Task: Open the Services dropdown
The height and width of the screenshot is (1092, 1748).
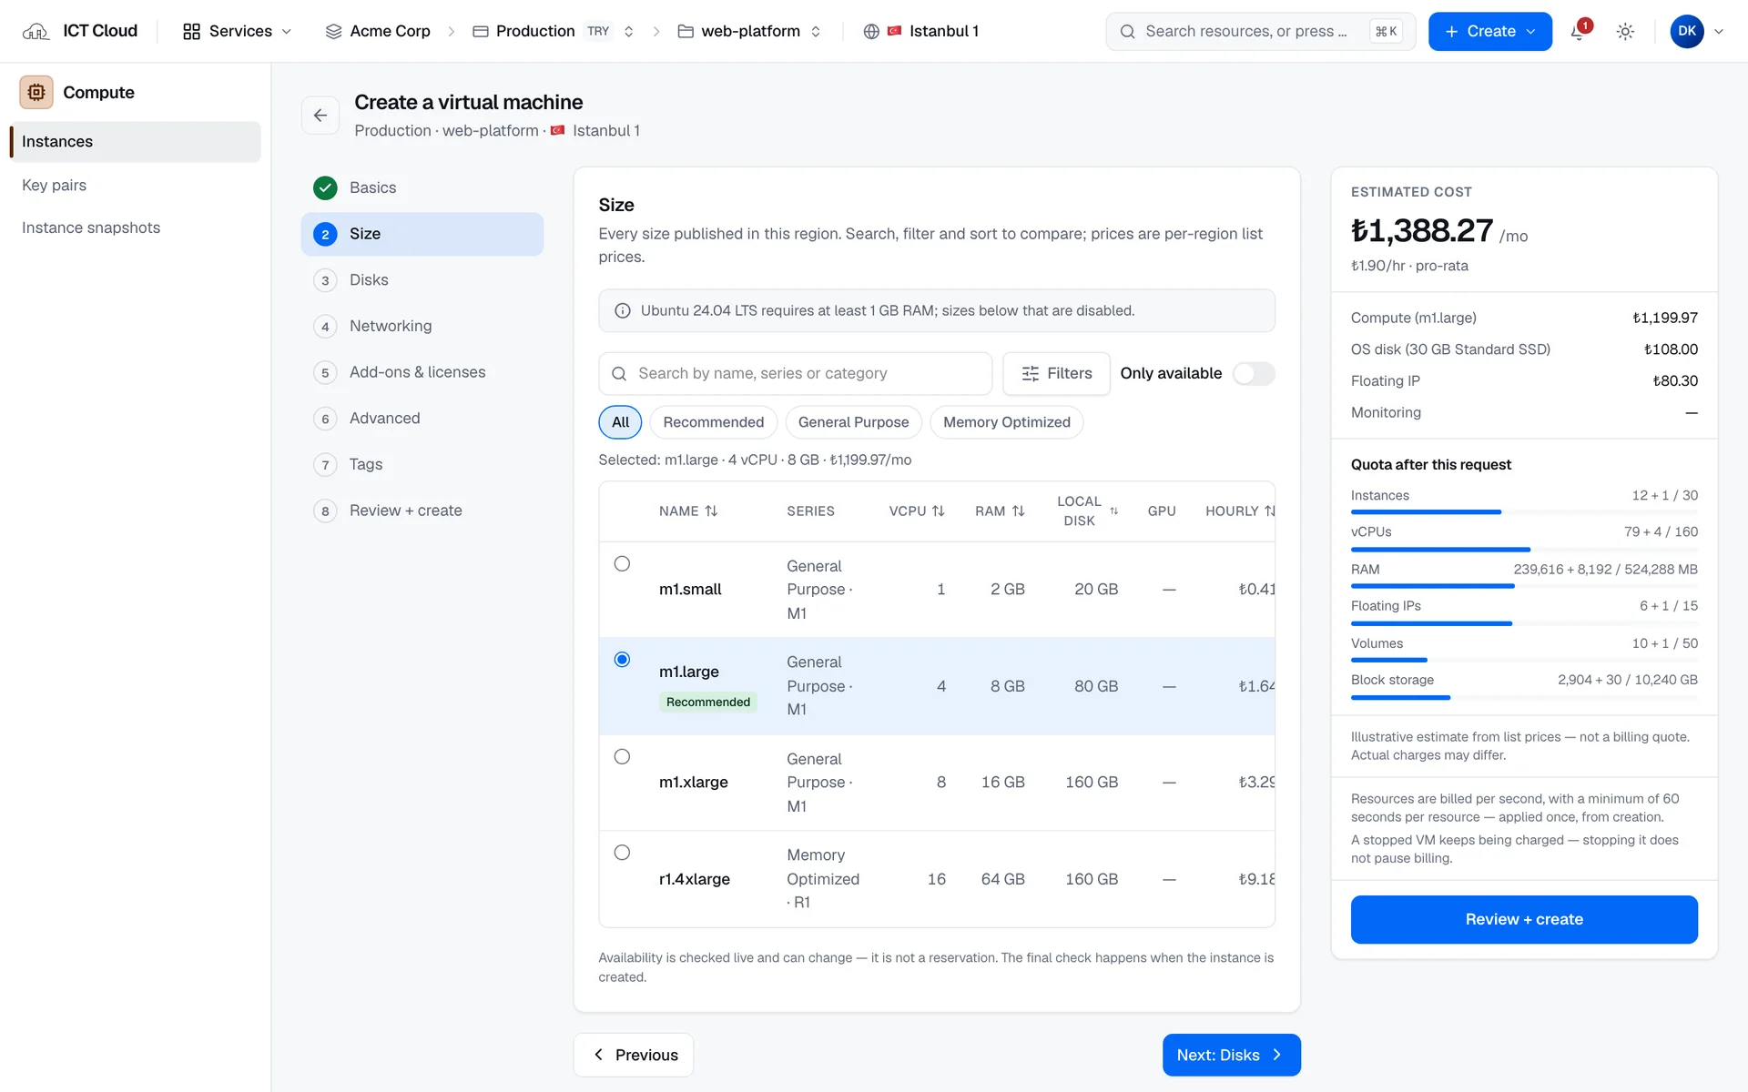Action: (238, 31)
